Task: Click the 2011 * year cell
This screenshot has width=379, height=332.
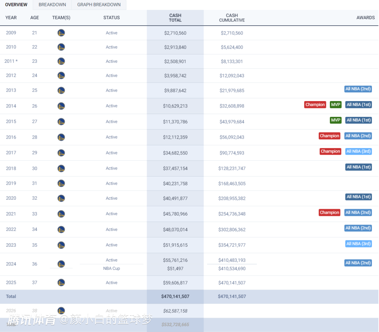Action: click(x=11, y=61)
